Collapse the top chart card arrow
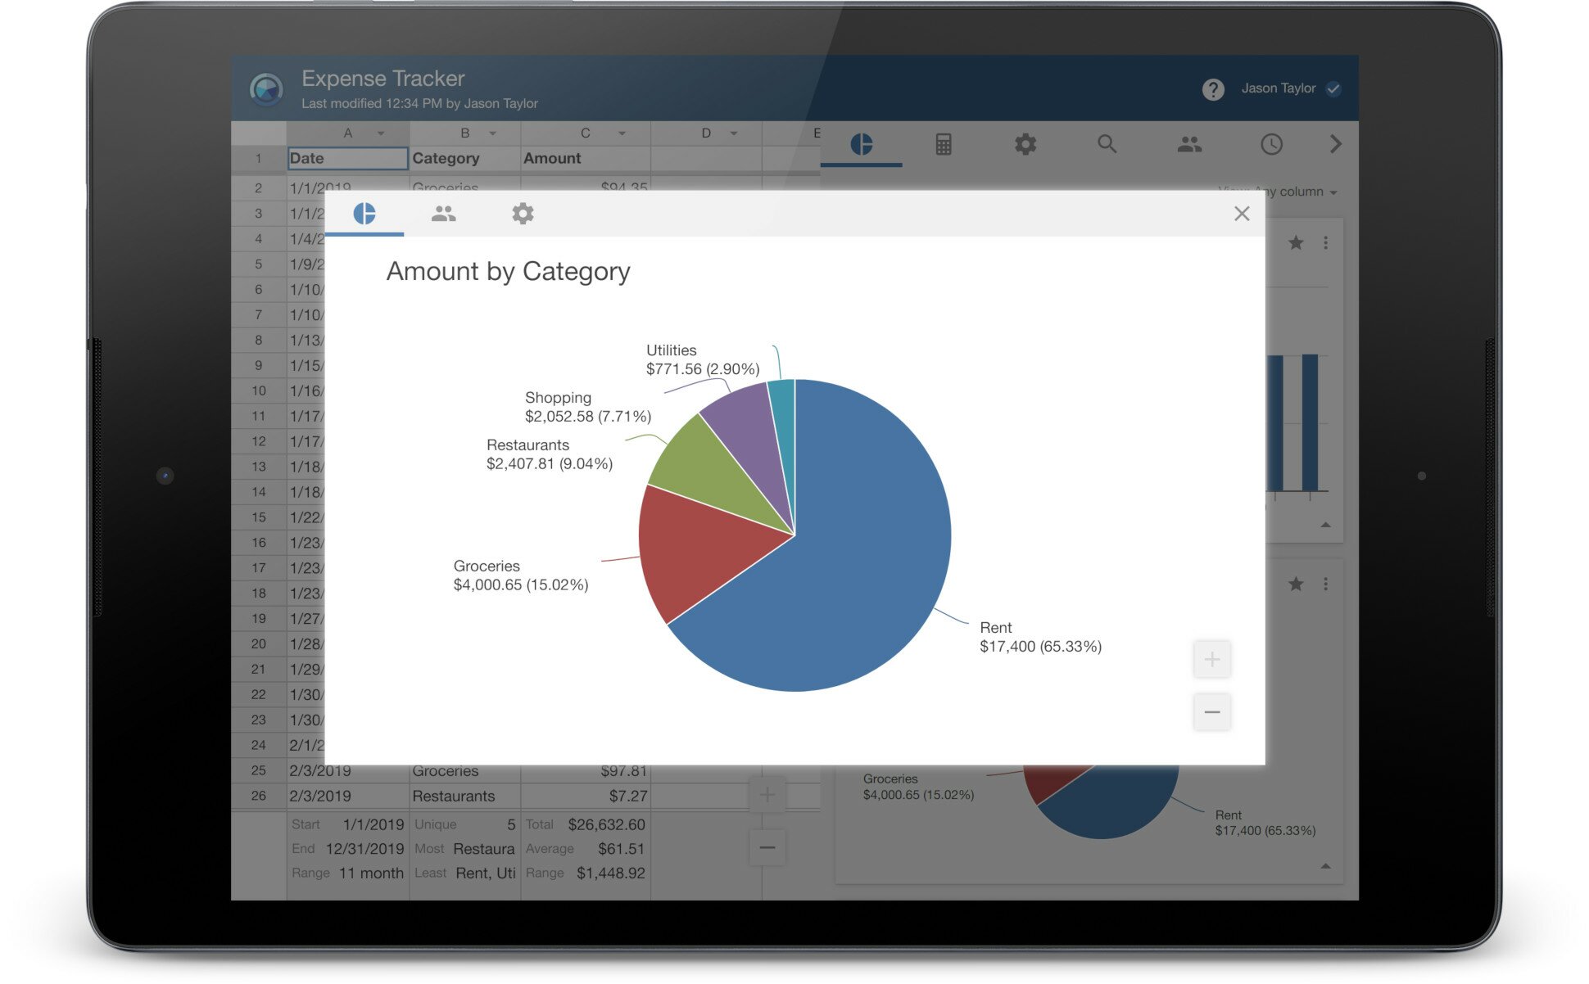The width and height of the screenshot is (1589, 984). point(1325,525)
